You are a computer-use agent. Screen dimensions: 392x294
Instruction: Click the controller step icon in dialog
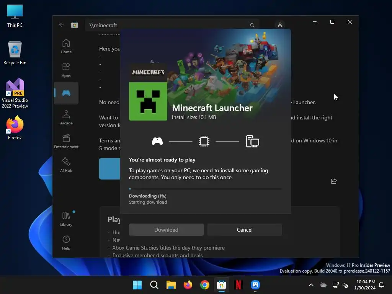click(157, 142)
